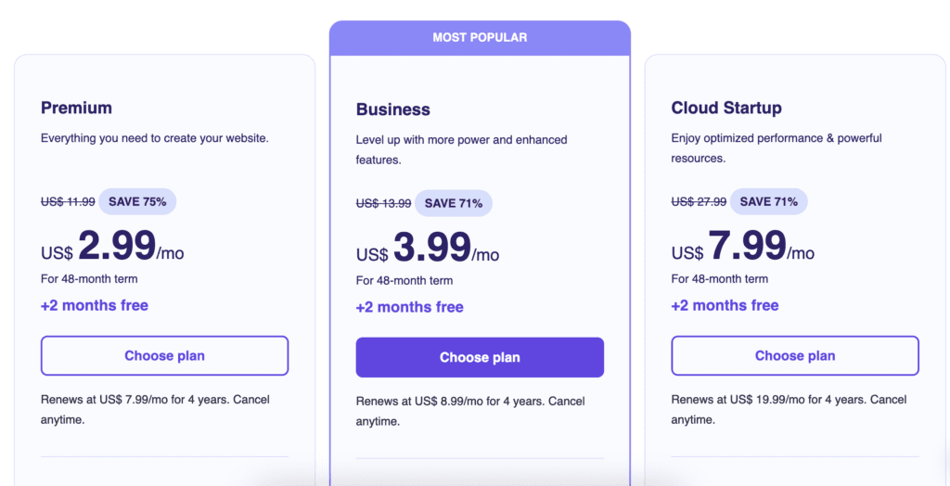The height and width of the screenshot is (486, 950).
Task: Click the Business plan heading
Action: [x=392, y=109]
